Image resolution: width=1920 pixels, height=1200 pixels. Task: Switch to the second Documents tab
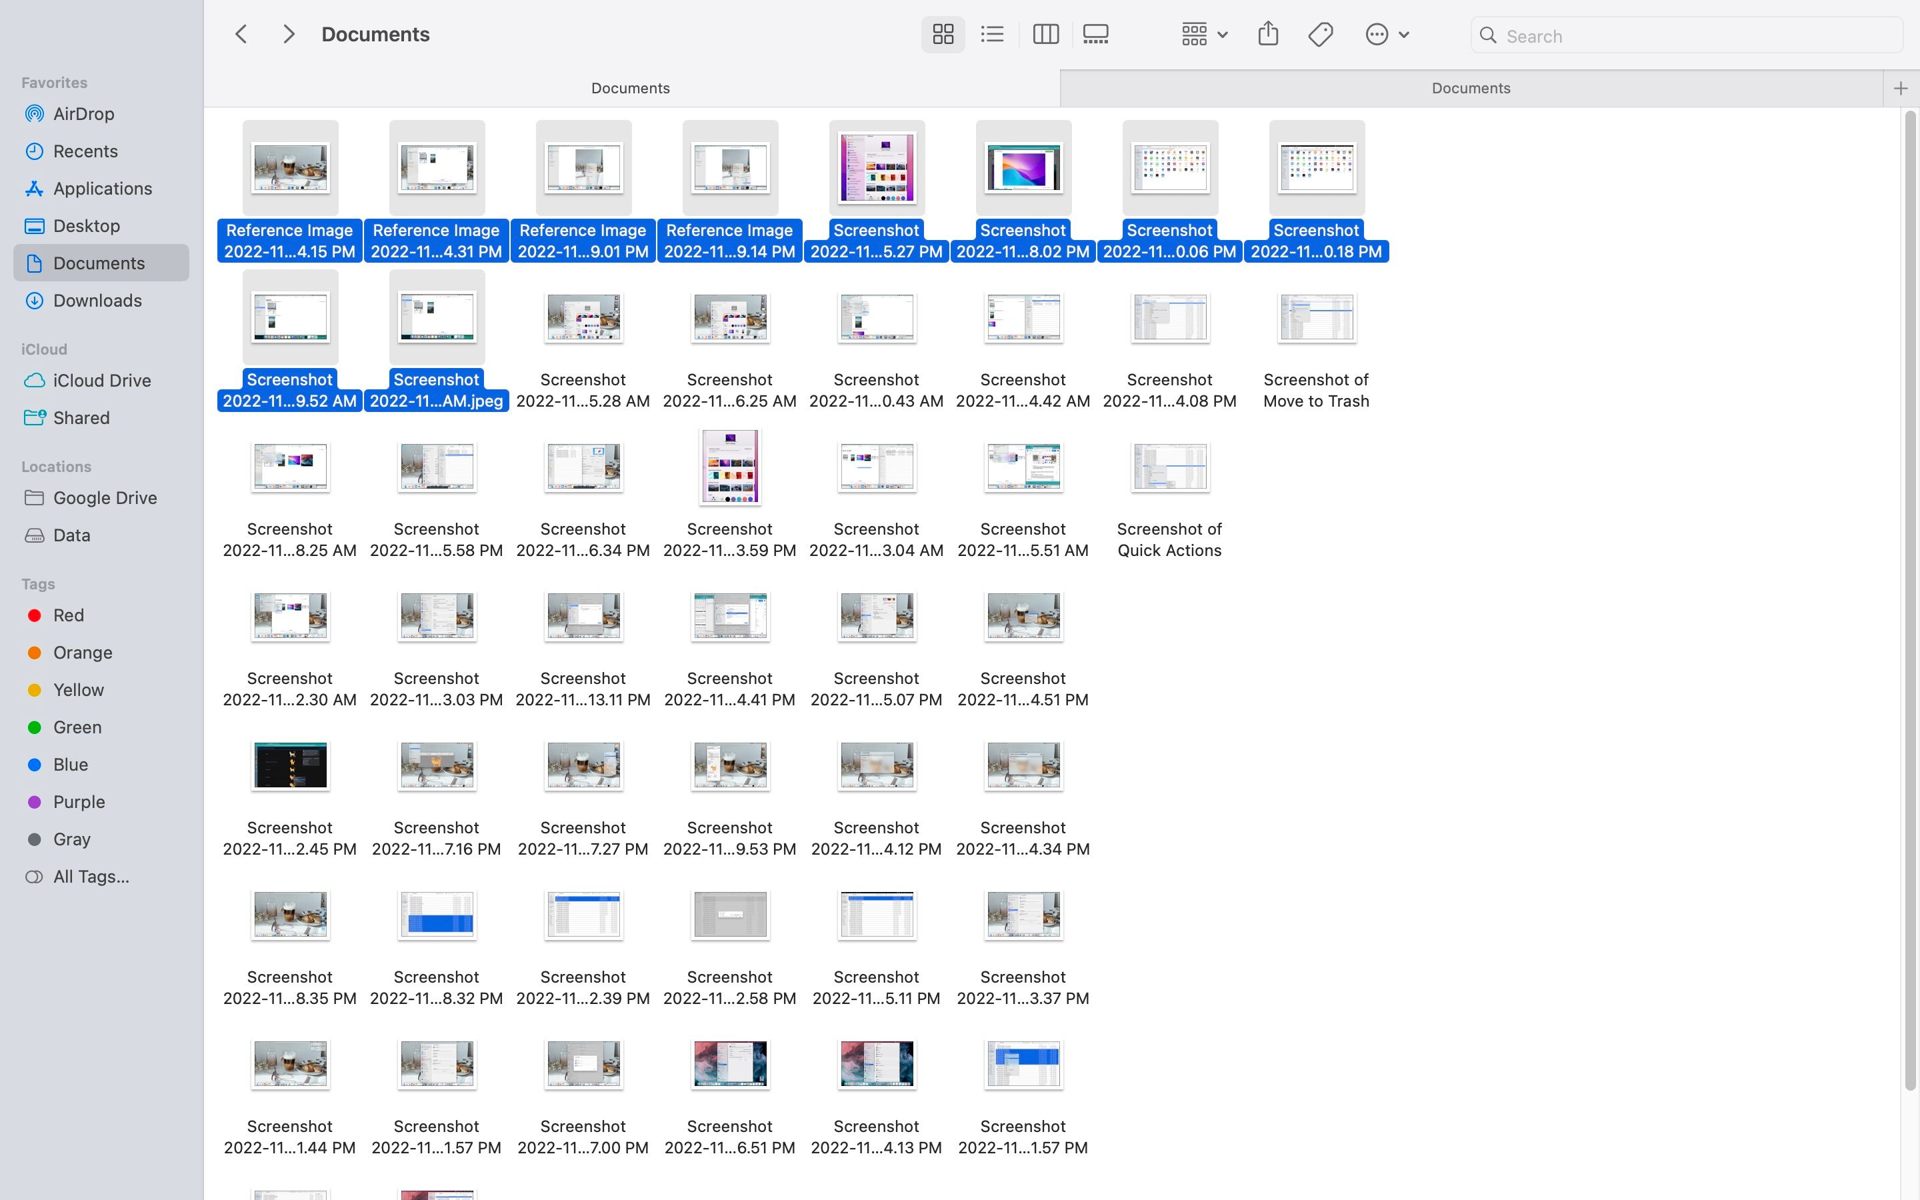click(1470, 88)
